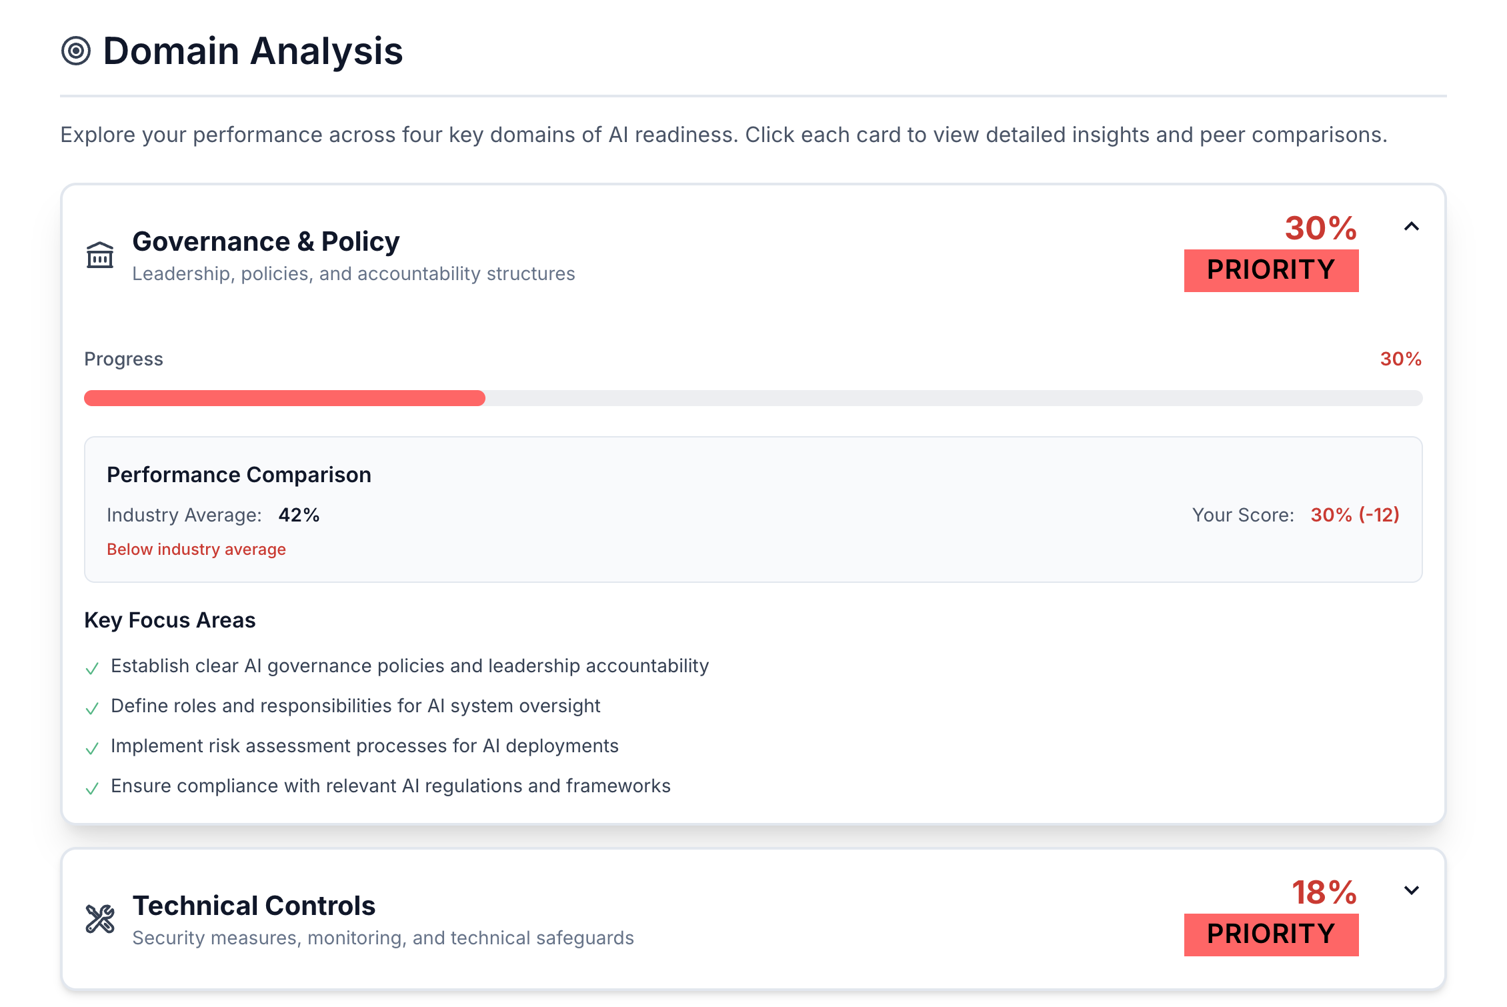Click the checkmark beside governance policies focus area

pos(92,668)
